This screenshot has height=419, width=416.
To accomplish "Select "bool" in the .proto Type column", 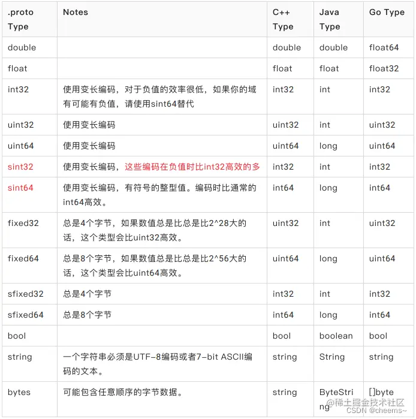I will (17, 336).
